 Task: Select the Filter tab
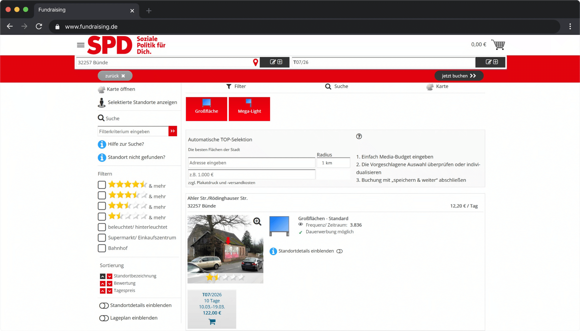(236, 86)
